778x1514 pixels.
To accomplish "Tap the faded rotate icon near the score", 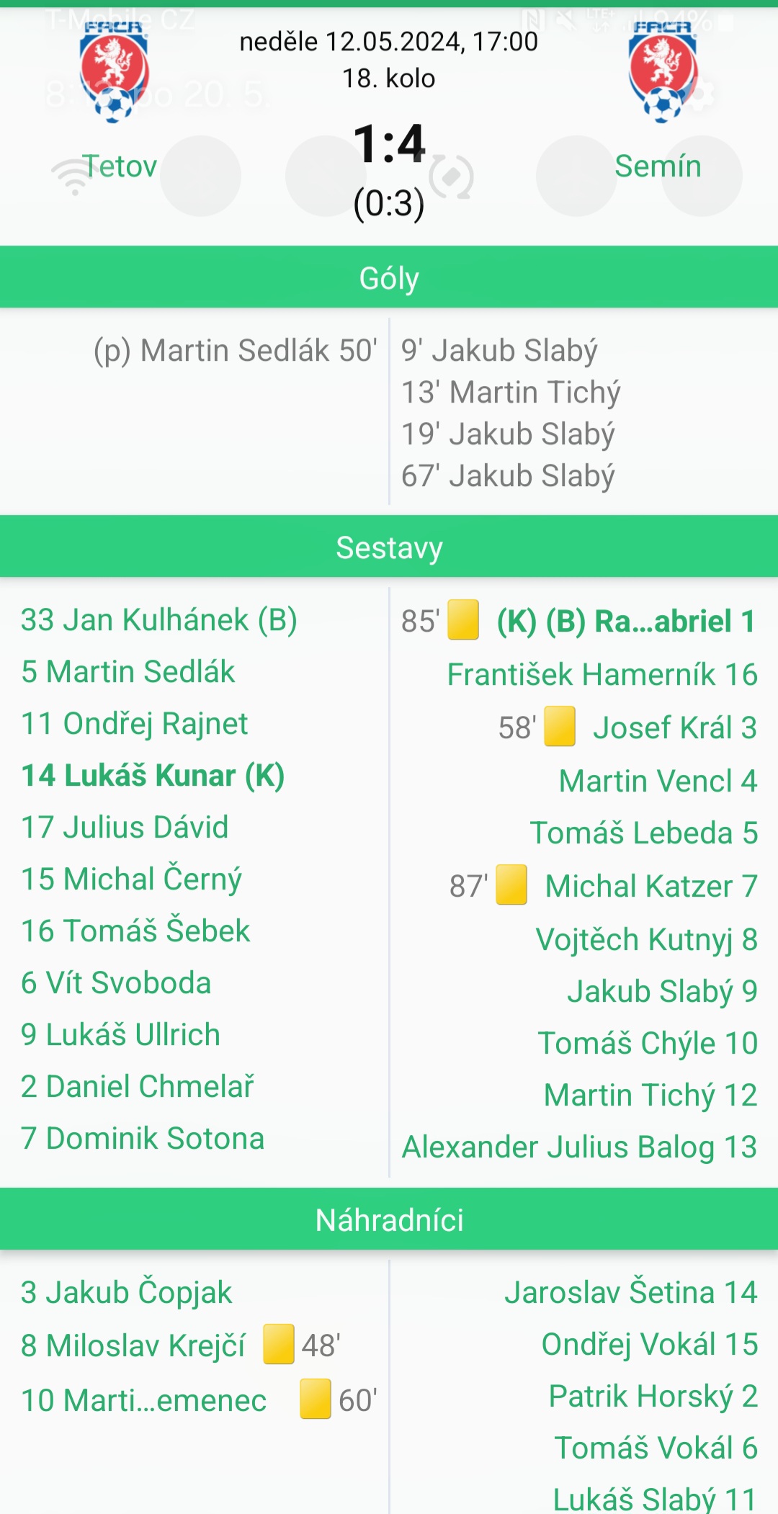I will (x=451, y=177).
